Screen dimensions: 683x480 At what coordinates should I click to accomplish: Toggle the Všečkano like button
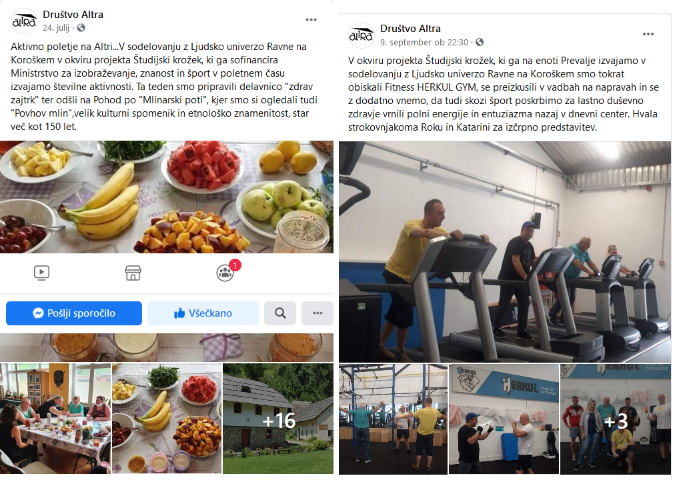tap(203, 313)
